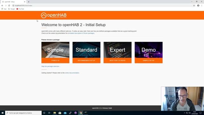Screen dimensions: 204x115
Task: Click Skip the package selection link
Action: [x=51, y=66]
